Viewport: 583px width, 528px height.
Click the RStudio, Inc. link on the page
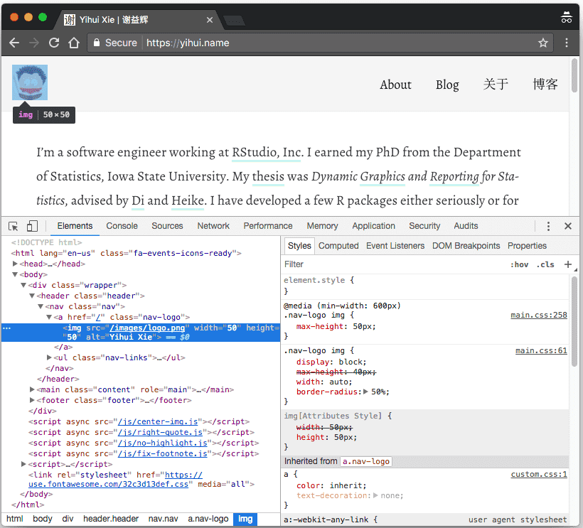click(267, 152)
